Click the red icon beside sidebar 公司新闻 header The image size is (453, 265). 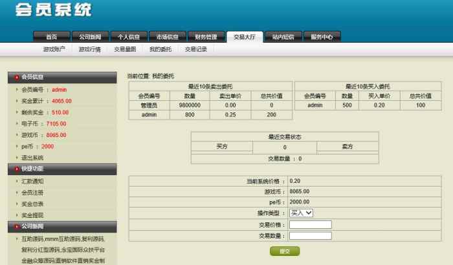[17, 227]
